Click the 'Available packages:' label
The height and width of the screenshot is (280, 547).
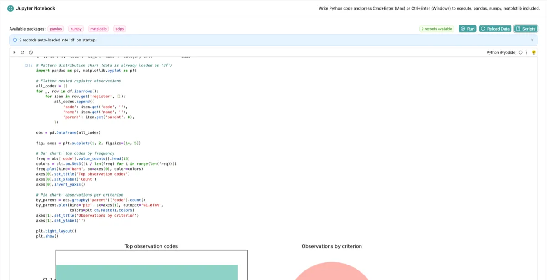tap(27, 29)
